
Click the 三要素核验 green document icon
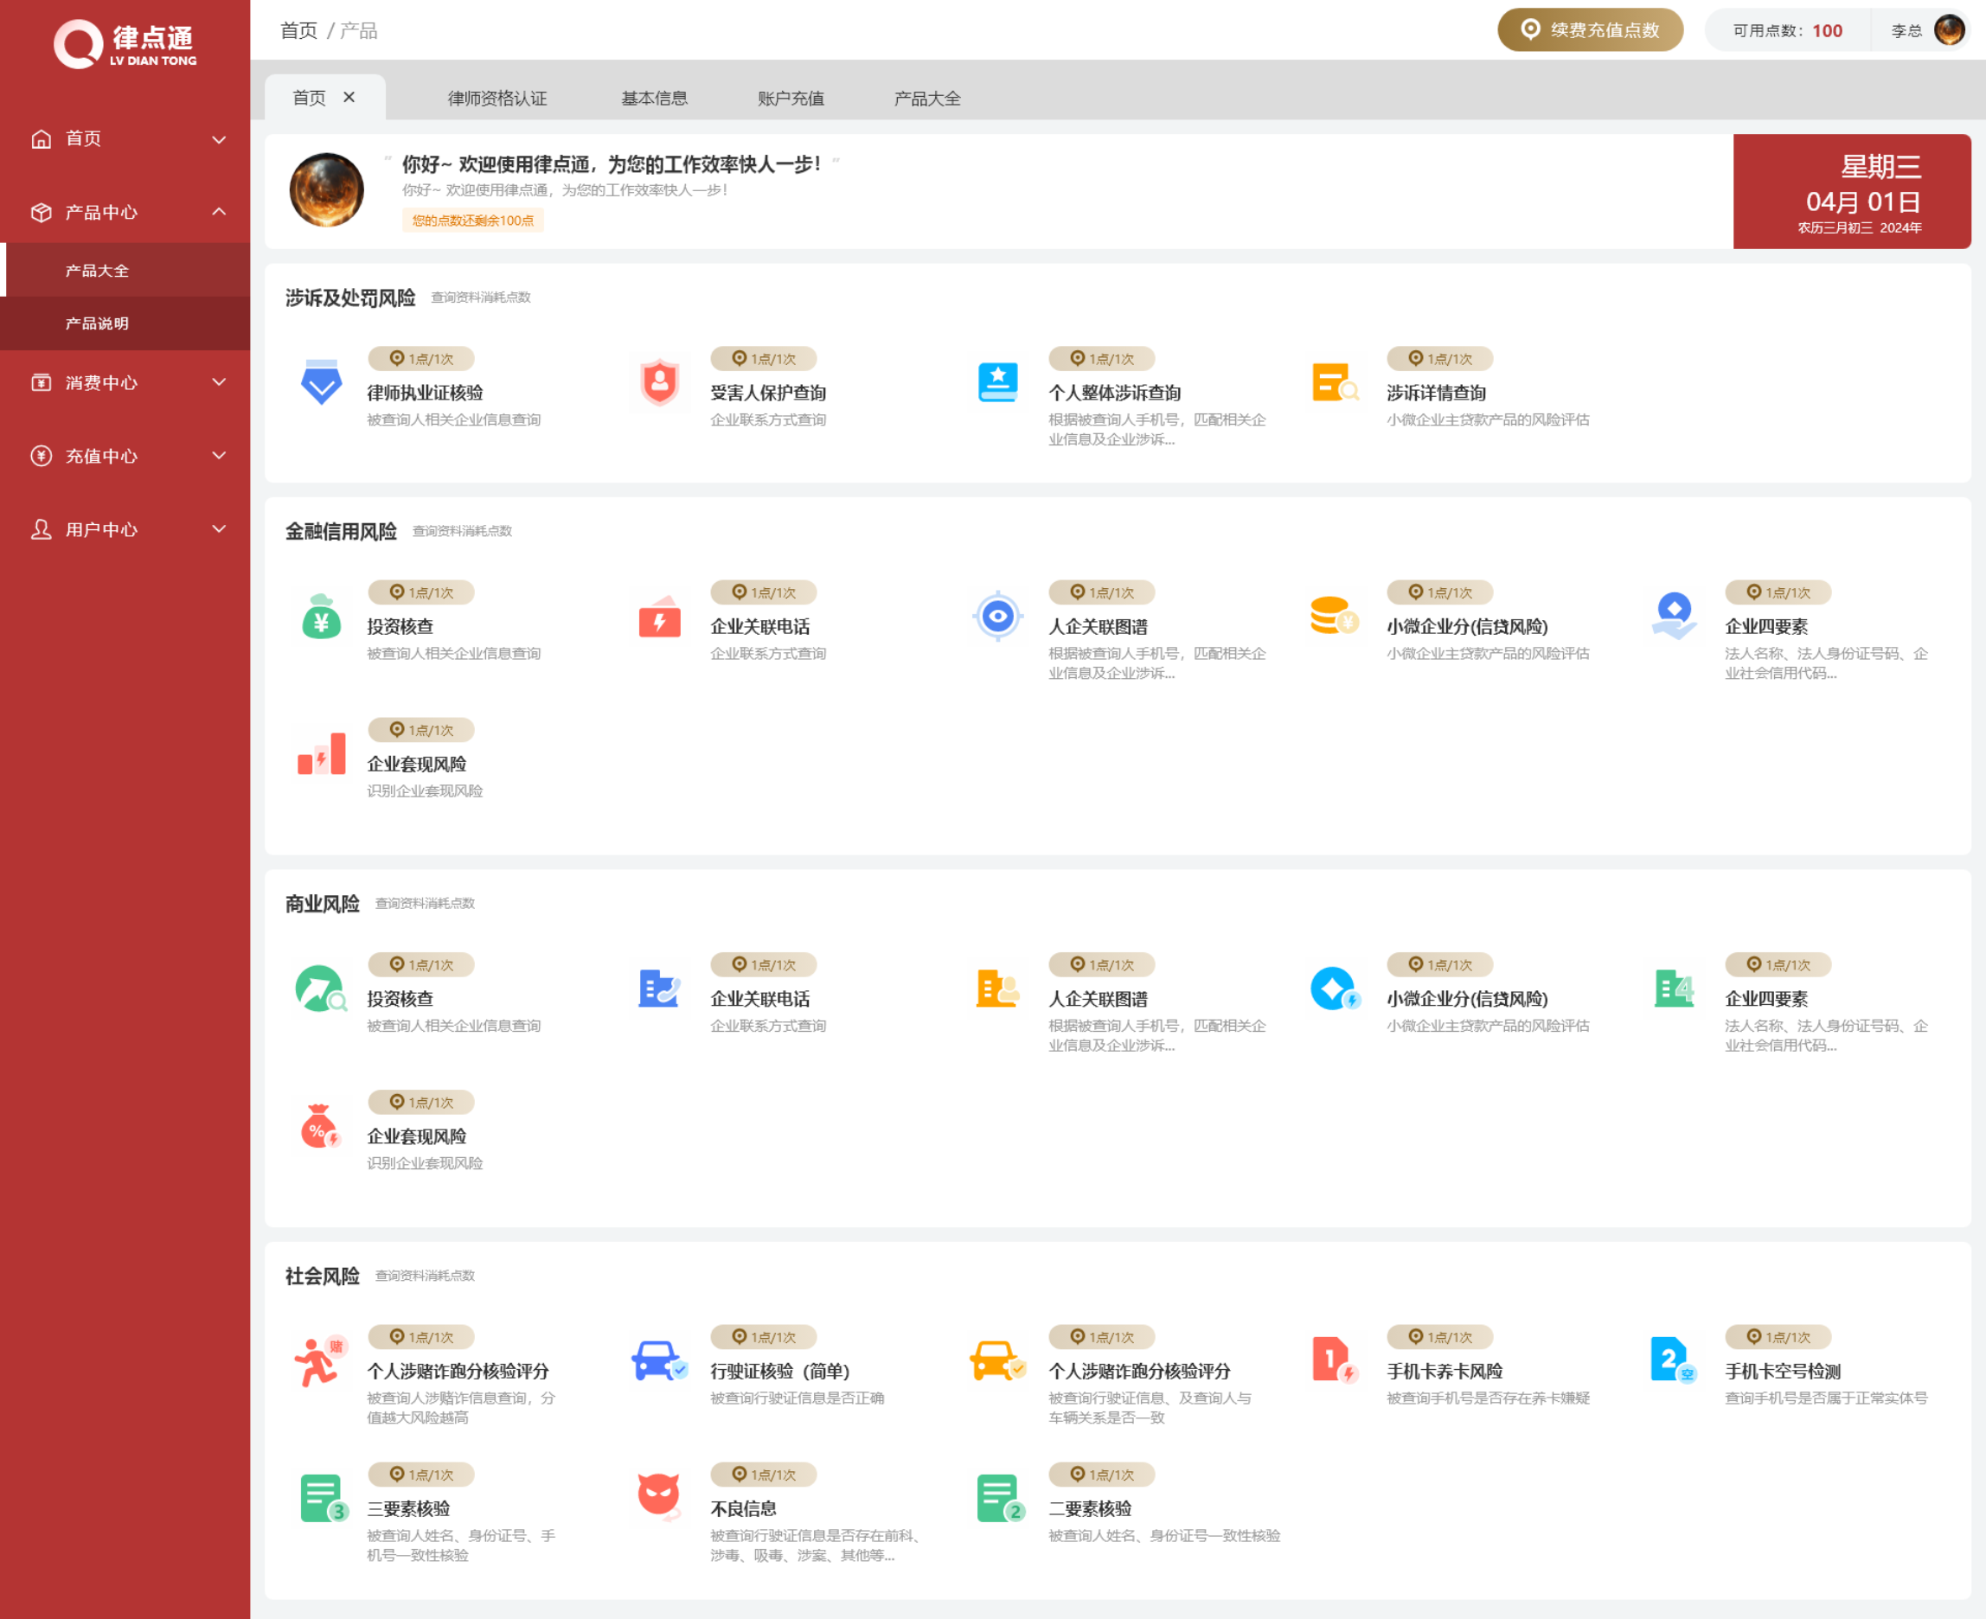tap(323, 1498)
